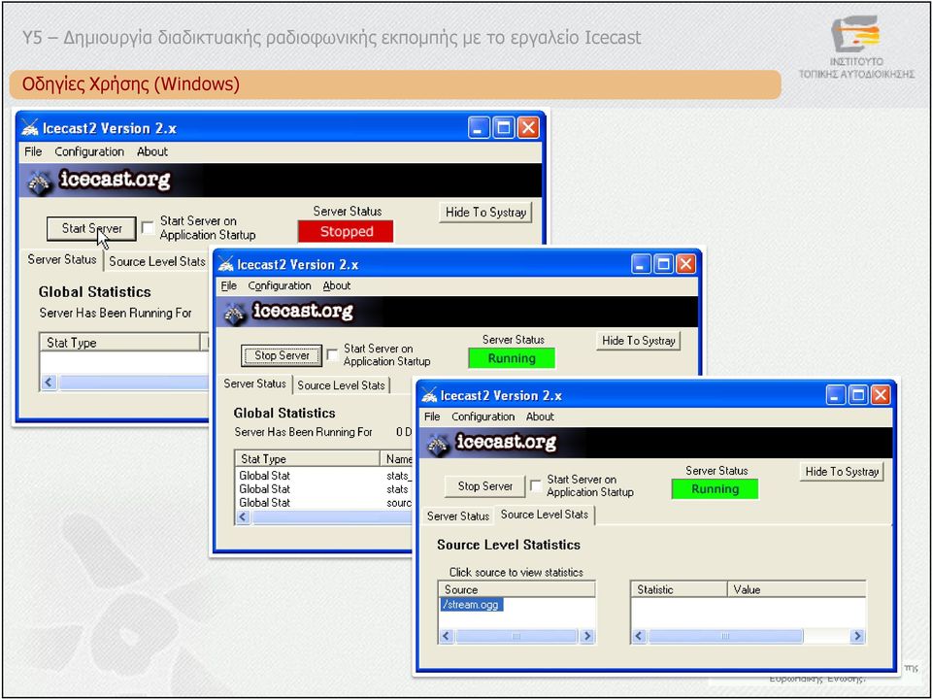Viewport: 932px width, 699px height.
Task: Click Start Server in the Stopped window
Action: pos(91,229)
